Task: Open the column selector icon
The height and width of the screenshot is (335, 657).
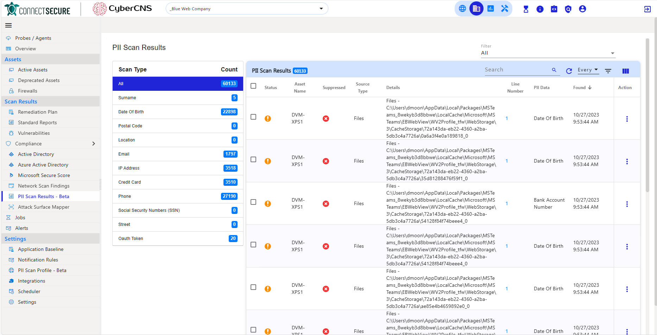Action: pyautogui.click(x=626, y=71)
